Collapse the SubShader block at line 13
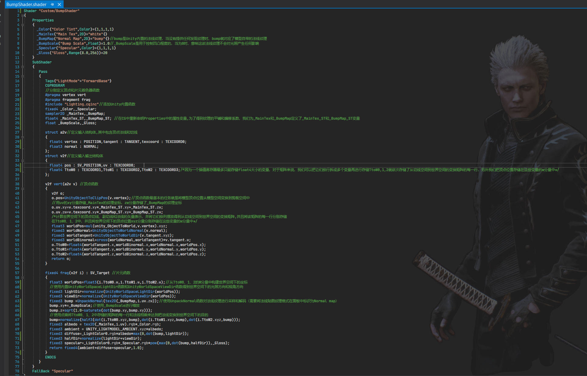The height and width of the screenshot is (376, 587). pyautogui.click(x=23, y=67)
